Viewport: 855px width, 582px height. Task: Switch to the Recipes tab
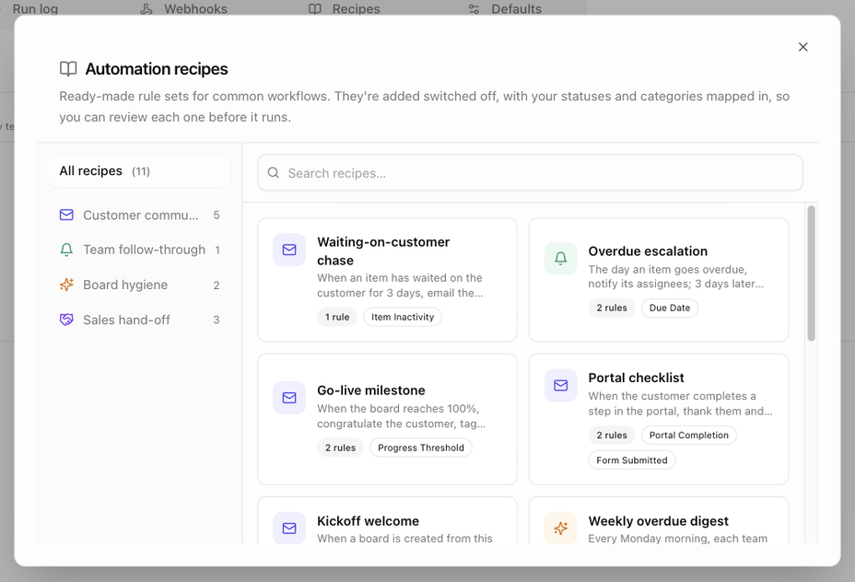coord(344,8)
